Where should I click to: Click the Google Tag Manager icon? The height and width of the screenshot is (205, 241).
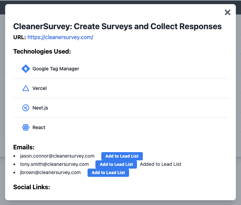26,69
